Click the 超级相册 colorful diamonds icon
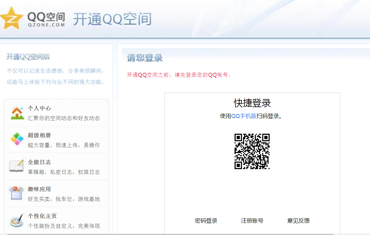370x235 pixels. pyautogui.click(x=17, y=139)
